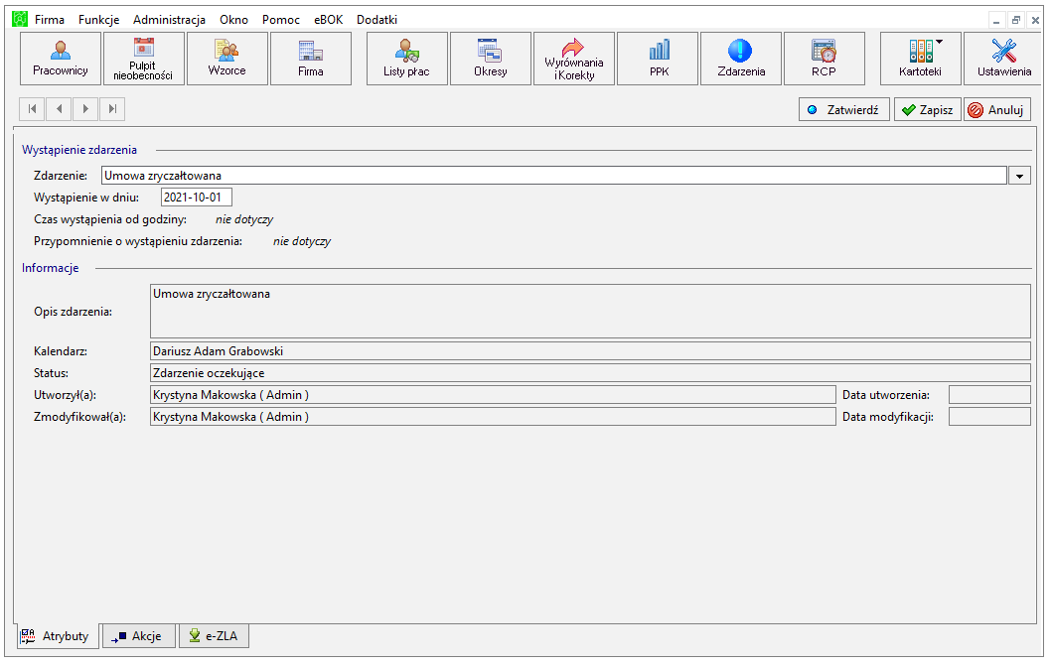Minimize the inner document window
Screen dimensions: 1052x665
point(997,20)
